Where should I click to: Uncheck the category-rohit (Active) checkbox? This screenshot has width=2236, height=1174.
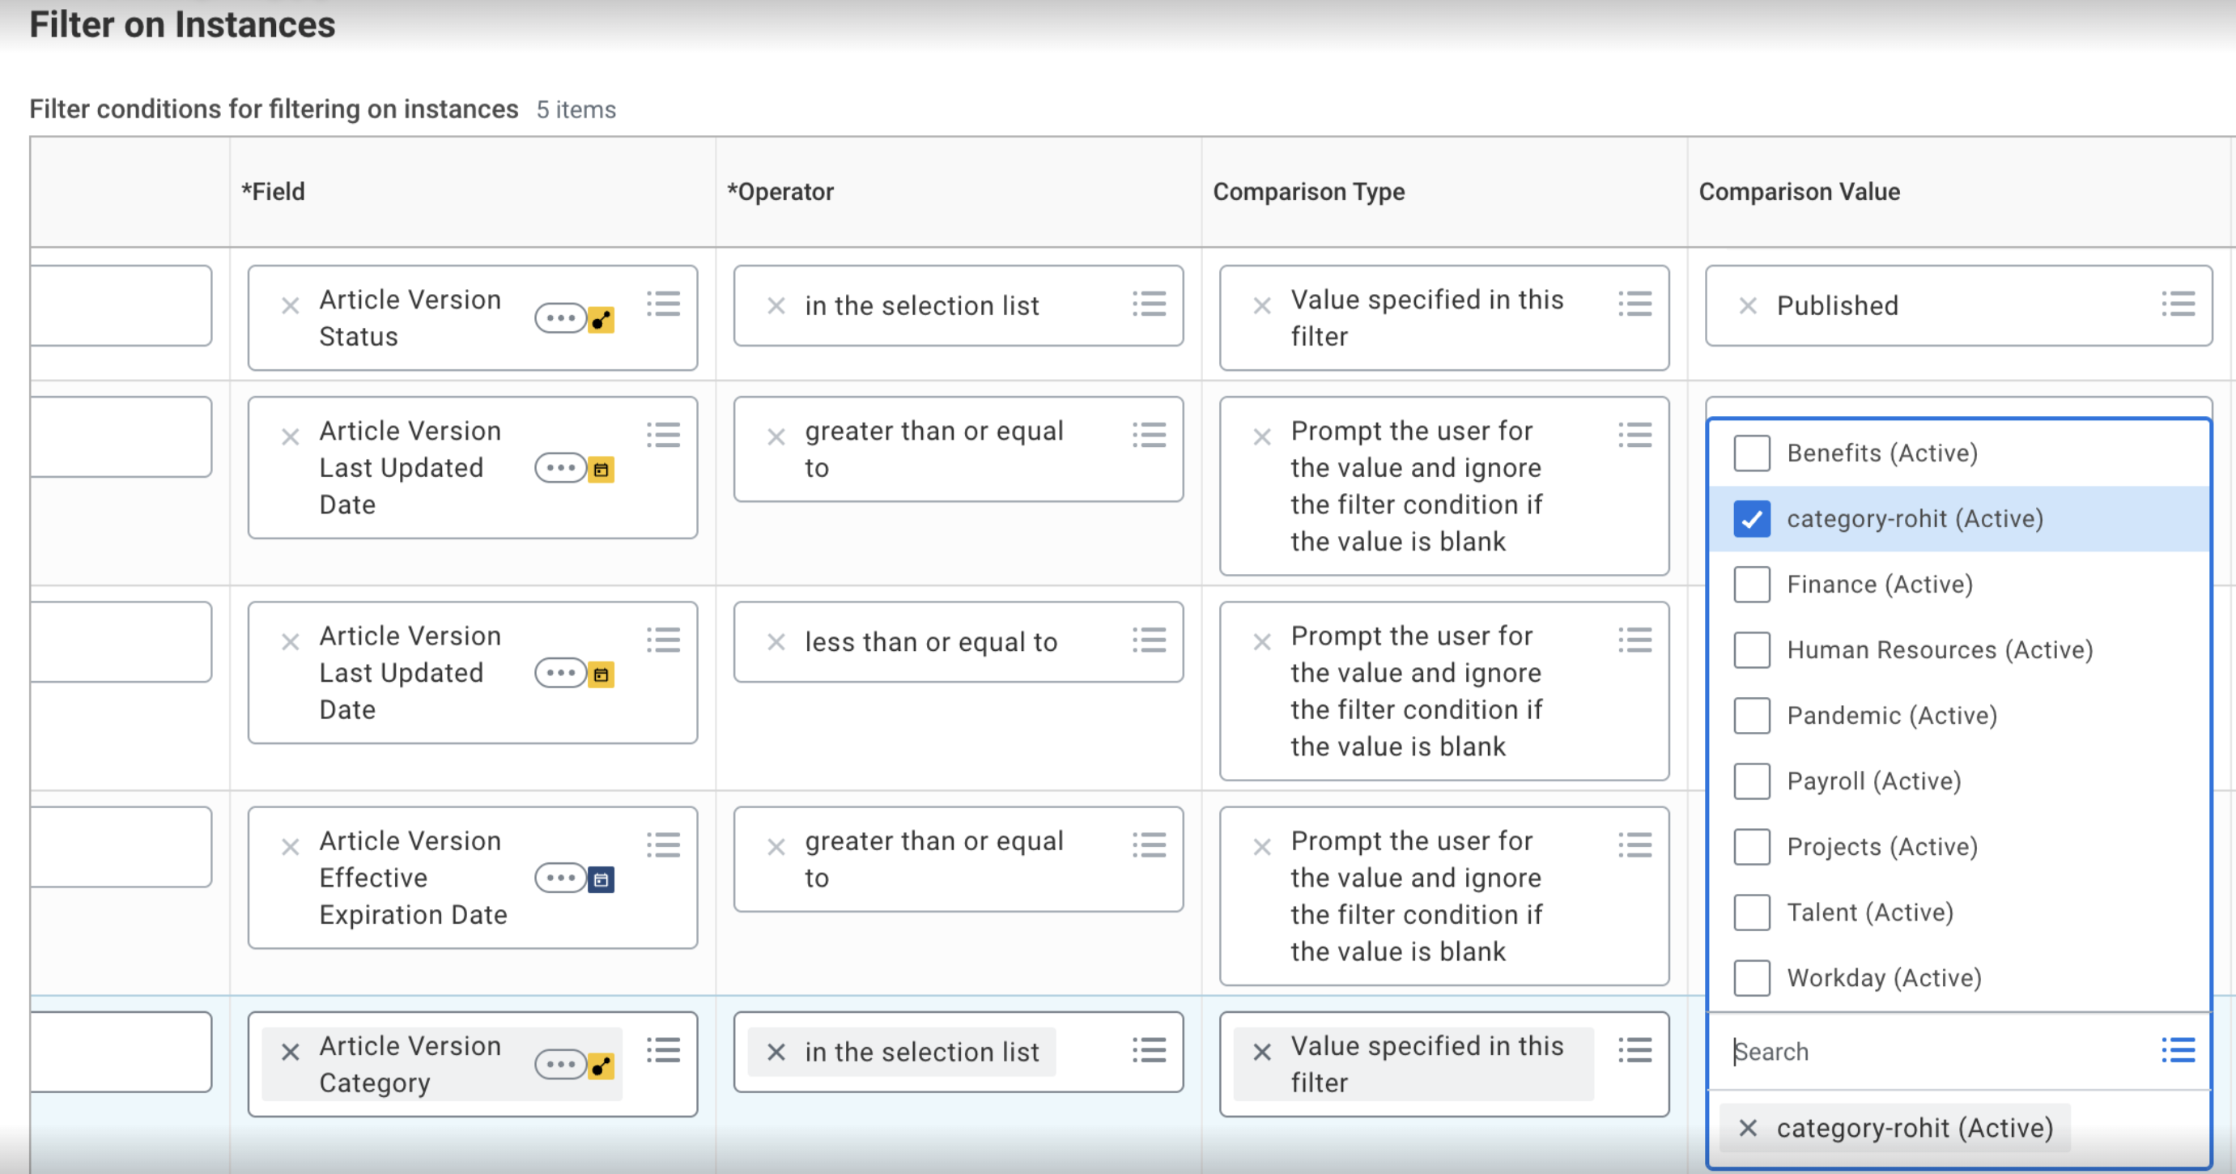point(1751,519)
